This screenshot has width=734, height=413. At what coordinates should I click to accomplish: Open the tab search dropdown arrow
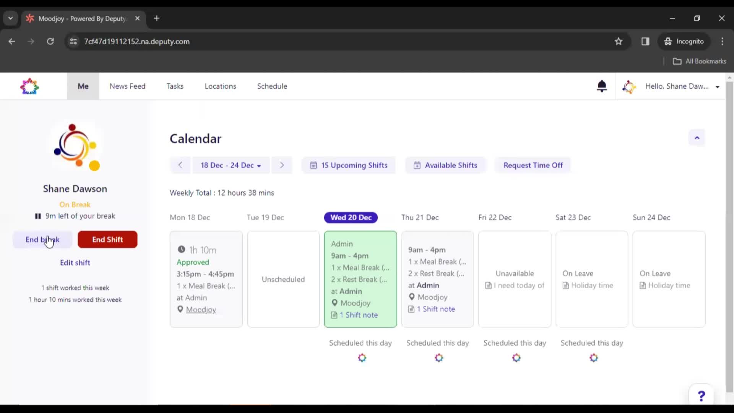coord(11,18)
